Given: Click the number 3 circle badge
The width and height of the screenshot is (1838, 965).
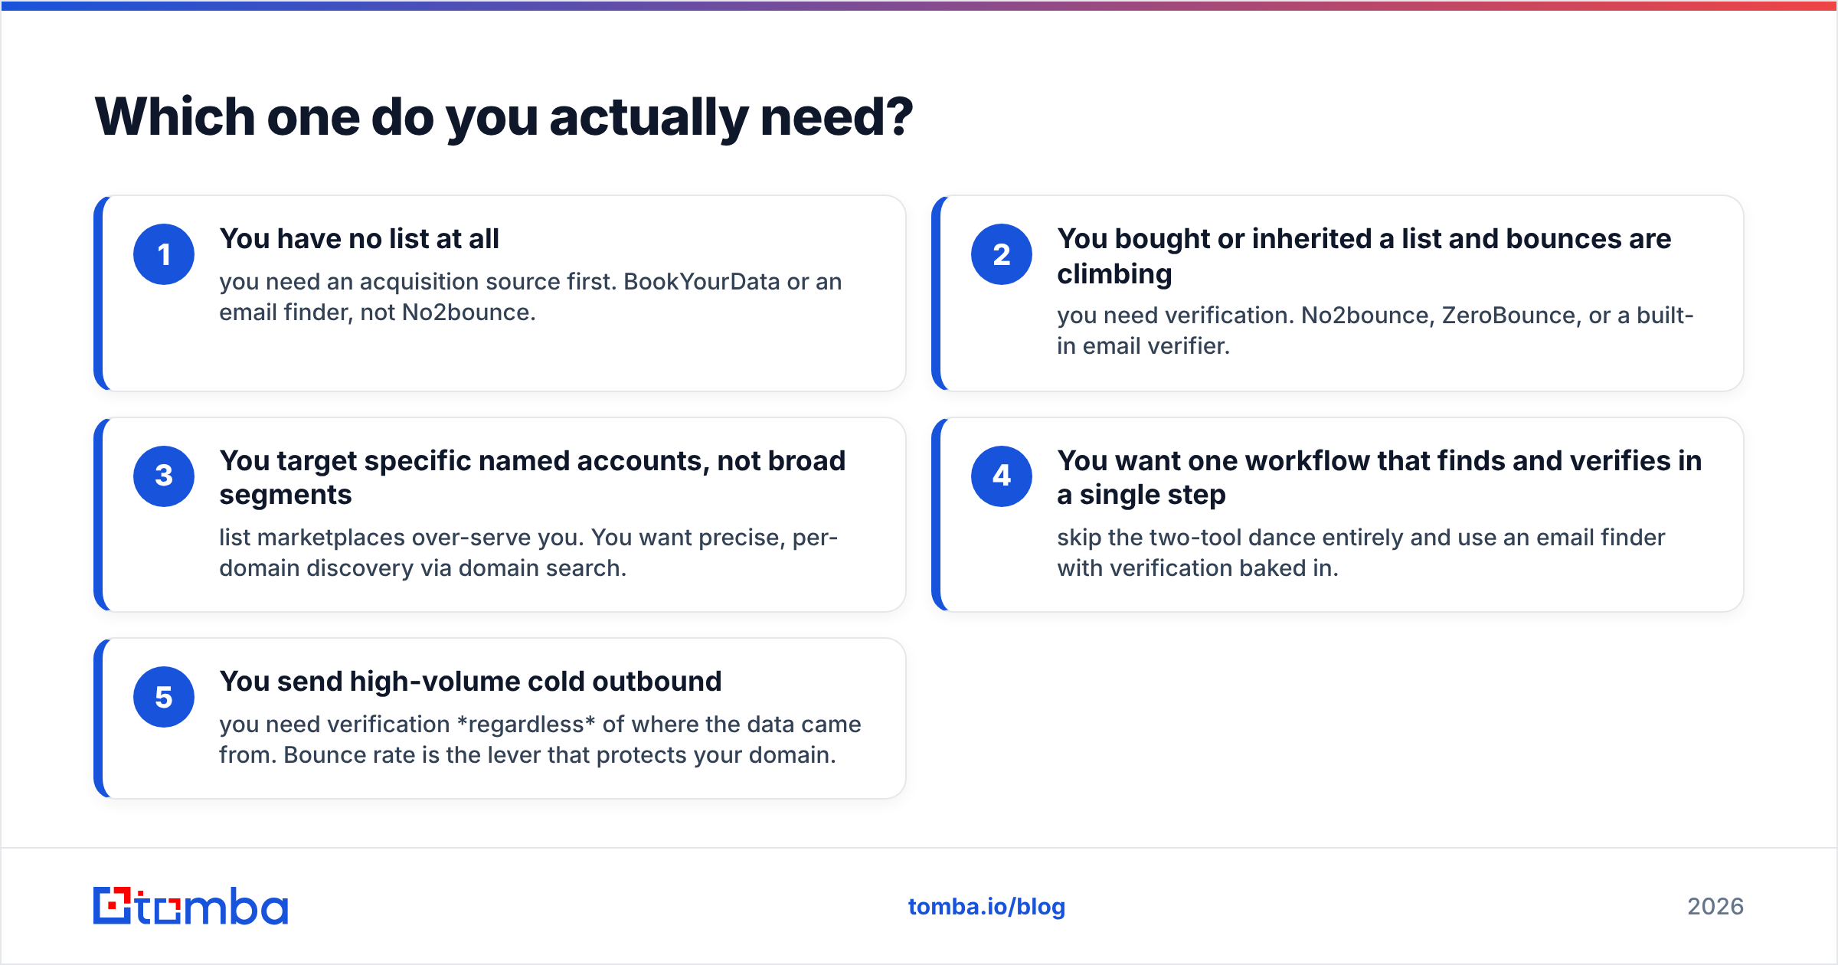Looking at the screenshot, I should 163,476.
